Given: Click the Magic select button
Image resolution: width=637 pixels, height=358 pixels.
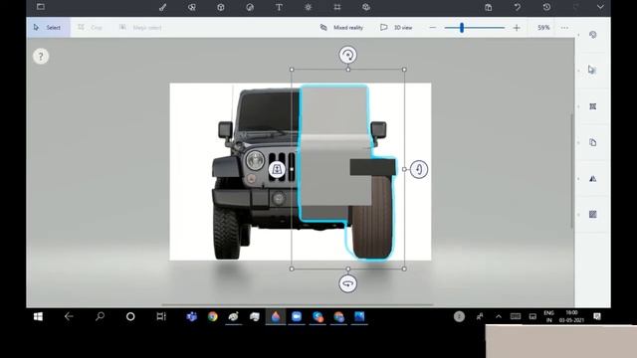Looking at the screenshot, I should coord(140,27).
